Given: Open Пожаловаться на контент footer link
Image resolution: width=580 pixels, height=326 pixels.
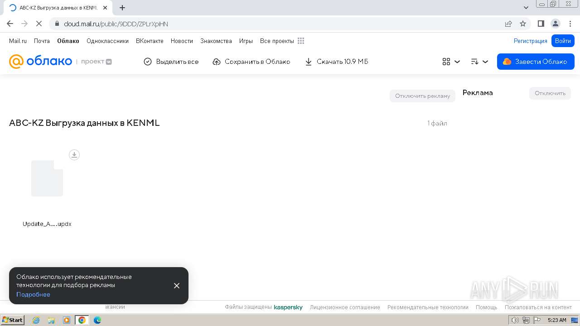Looking at the screenshot, I should (x=538, y=307).
